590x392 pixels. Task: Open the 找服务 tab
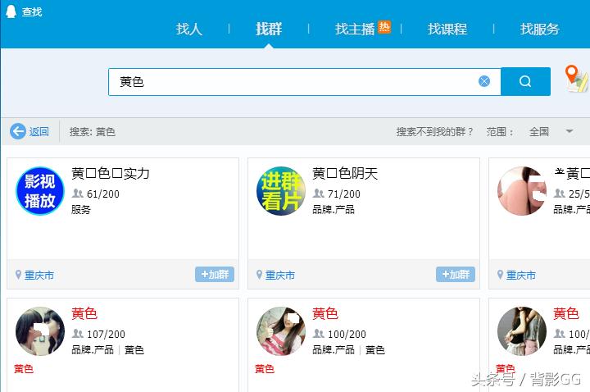[539, 29]
